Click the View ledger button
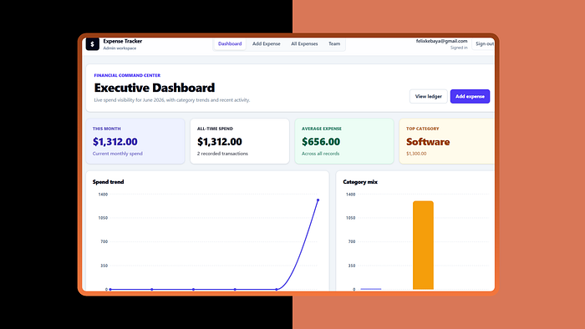 [428, 97]
